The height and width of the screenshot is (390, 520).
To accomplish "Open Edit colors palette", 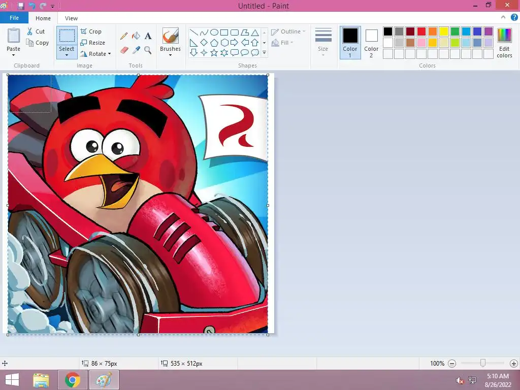I will pyautogui.click(x=504, y=43).
